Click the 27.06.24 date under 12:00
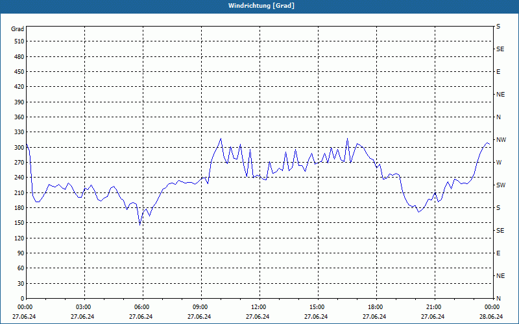The image size is (519, 324). 258,316
